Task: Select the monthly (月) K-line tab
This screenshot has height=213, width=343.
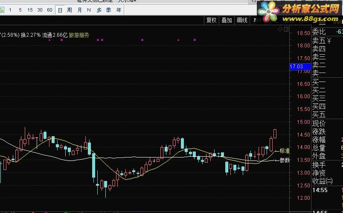Action: point(79,10)
